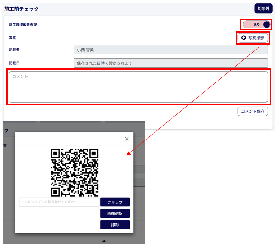The height and width of the screenshot is (248, 277).
Task: Click the plus icon in 写真撮影
Action: pos(244,38)
